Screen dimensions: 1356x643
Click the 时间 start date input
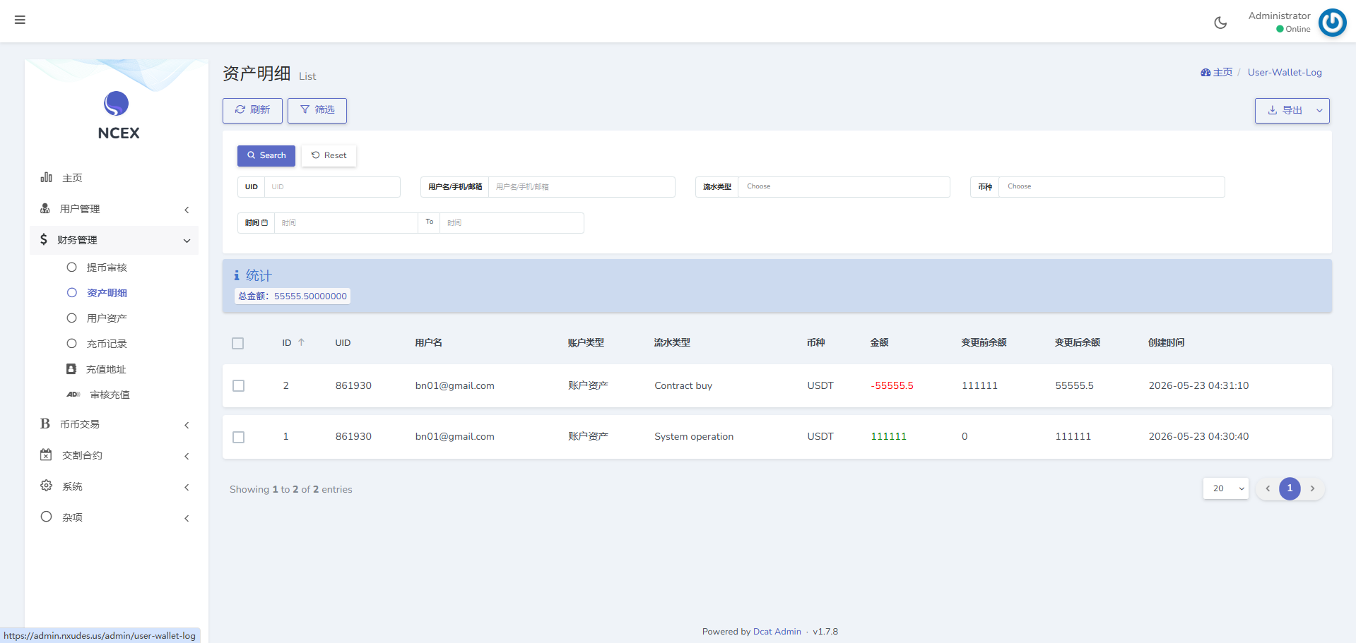[346, 223]
